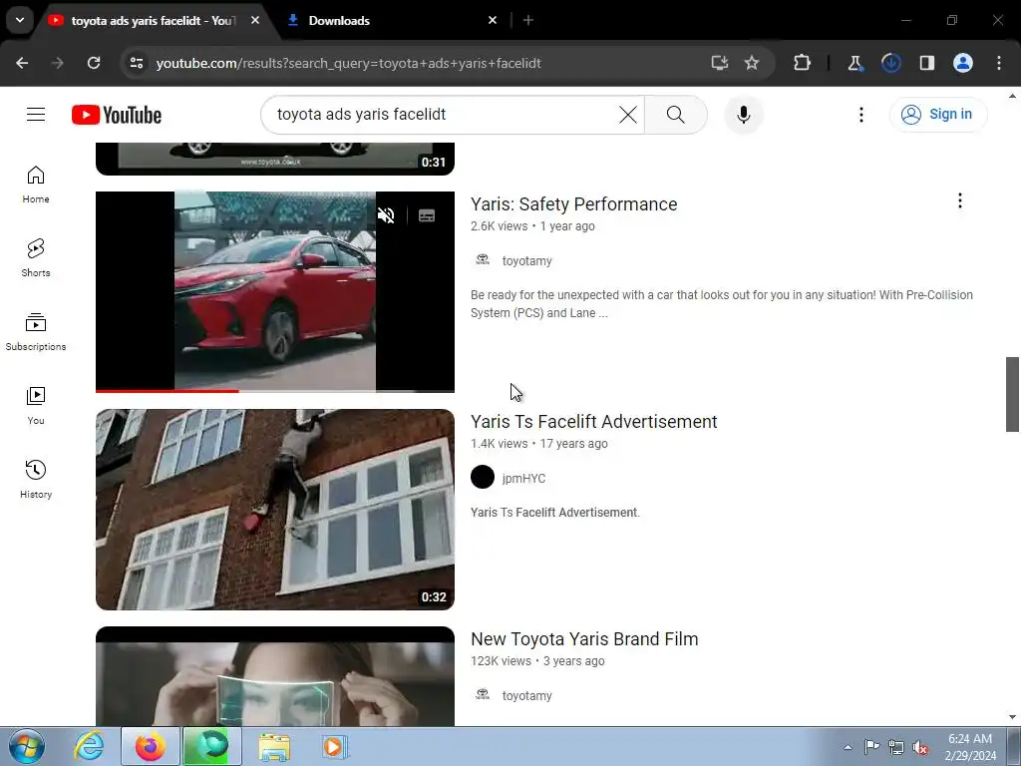The height and width of the screenshot is (766, 1021).
Task: Go to Home in sidebar
Action: 36,185
